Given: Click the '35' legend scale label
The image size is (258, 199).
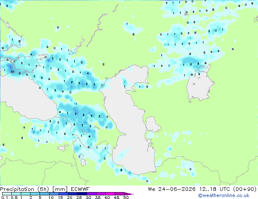Looking at the screenshot, I should [98, 197].
